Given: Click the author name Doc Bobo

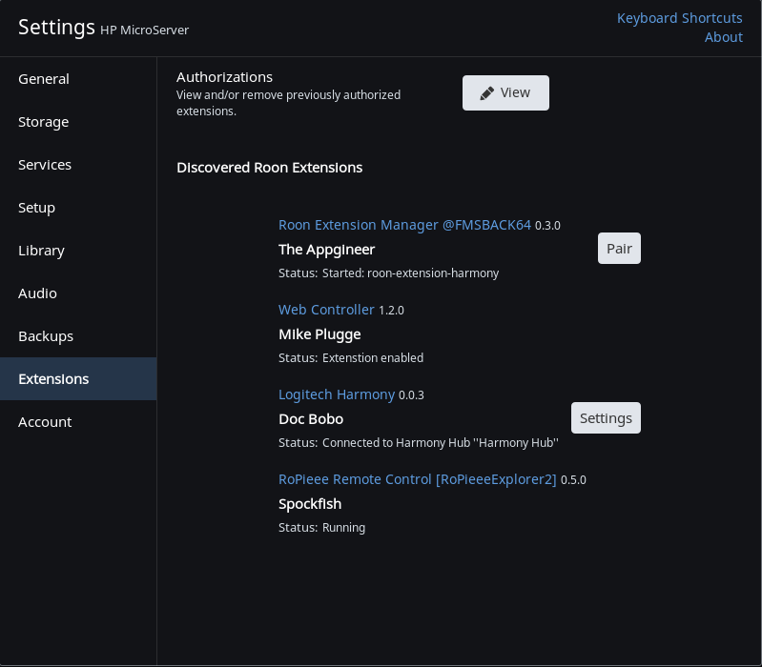Looking at the screenshot, I should pyautogui.click(x=311, y=419).
